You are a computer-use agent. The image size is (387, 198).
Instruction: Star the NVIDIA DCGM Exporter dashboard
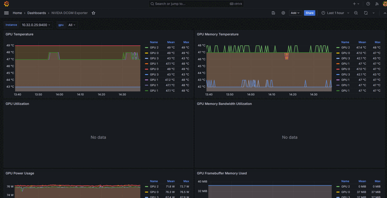click(93, 13)
